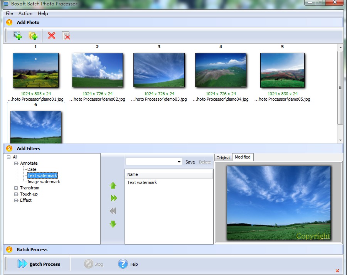
Task: Select photo thumbnail 2 demo02.jpg
Action: [x=98, y=70]
